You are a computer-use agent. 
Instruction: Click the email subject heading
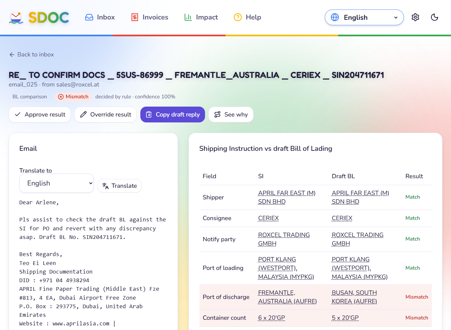pyautogui.click(x=196, y=75)
